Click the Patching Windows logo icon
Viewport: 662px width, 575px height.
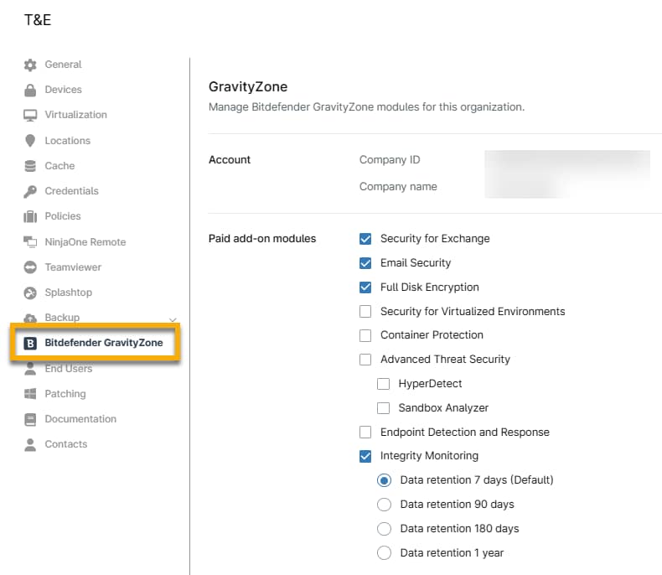pyautogui.click(x=30, y=394)
